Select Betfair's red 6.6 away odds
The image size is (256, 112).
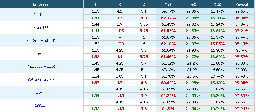click(144, 83)
